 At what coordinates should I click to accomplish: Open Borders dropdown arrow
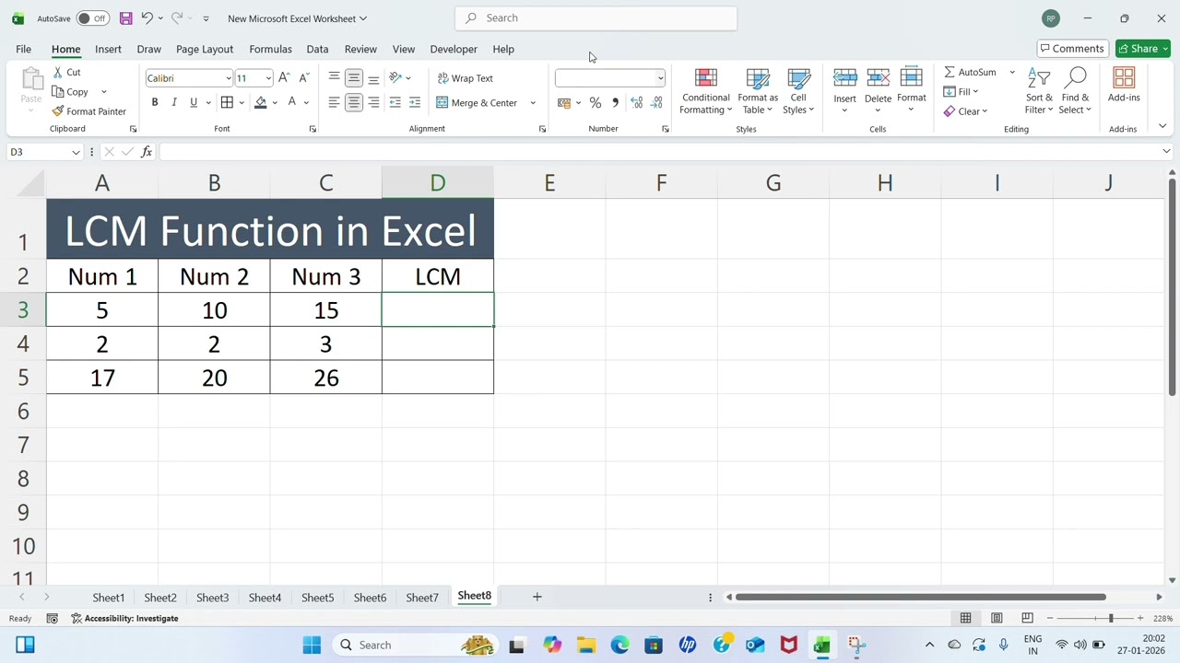pyautogui.click(x=241, y=103)
